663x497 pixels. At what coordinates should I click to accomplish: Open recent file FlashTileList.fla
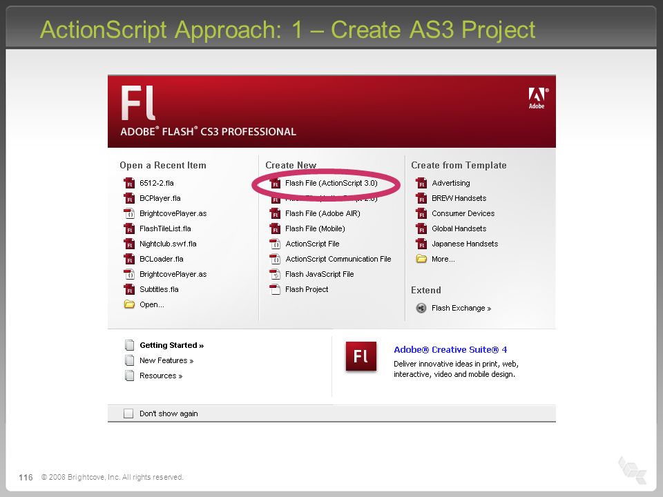coord(165,228)
